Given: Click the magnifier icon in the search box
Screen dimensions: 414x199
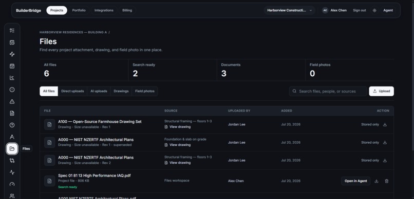Looking at the screenshot, I should pos(294,91).
